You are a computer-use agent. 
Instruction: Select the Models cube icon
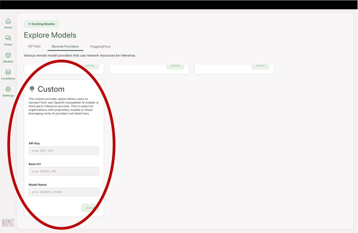click(8, 55)
